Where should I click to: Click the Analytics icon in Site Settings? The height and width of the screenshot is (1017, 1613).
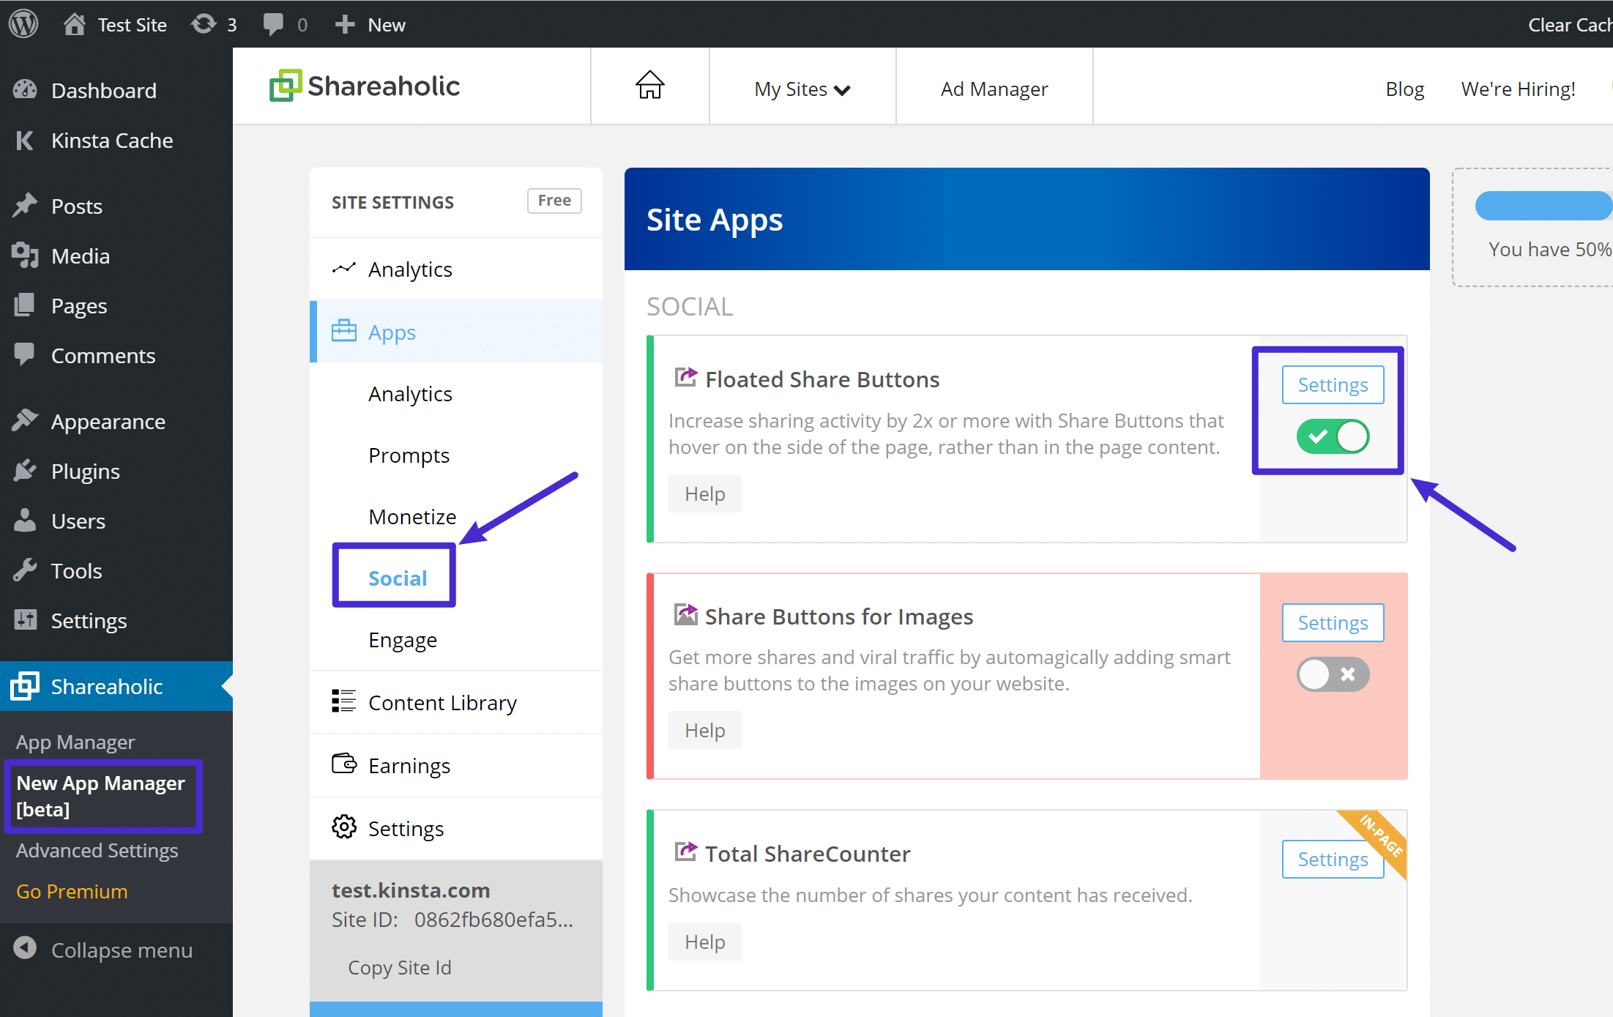(343, 267)
